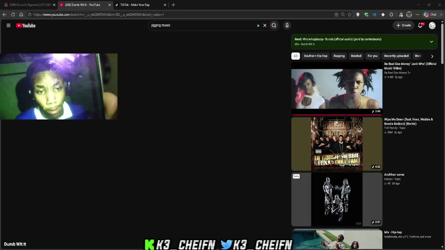
Task: Open the browser settings and more menu
Action: point(418,15)
